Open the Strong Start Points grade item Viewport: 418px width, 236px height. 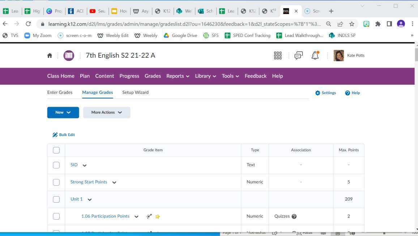[x=89, y=182]
